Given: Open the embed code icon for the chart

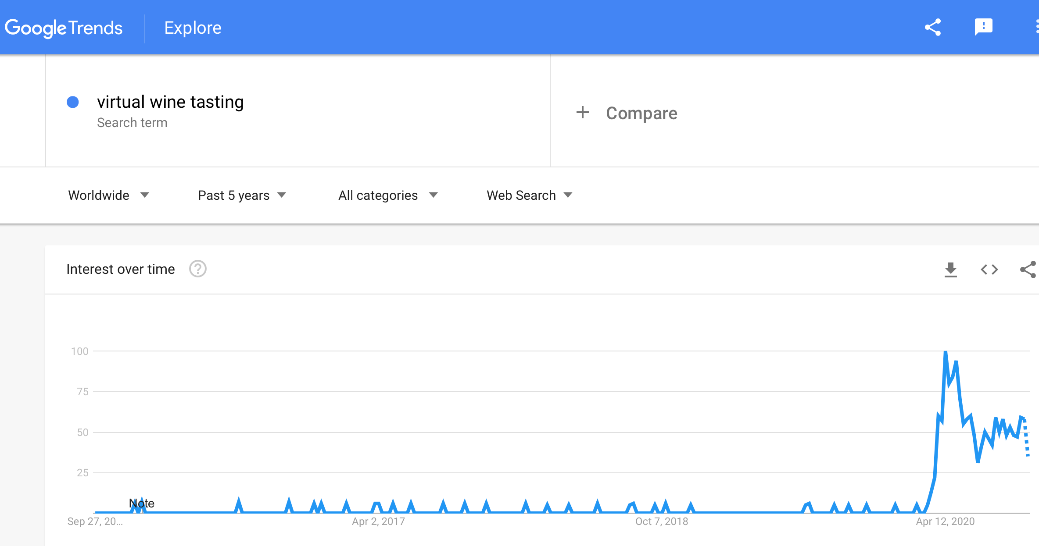Looking at the screenshot, I should 989,269.
